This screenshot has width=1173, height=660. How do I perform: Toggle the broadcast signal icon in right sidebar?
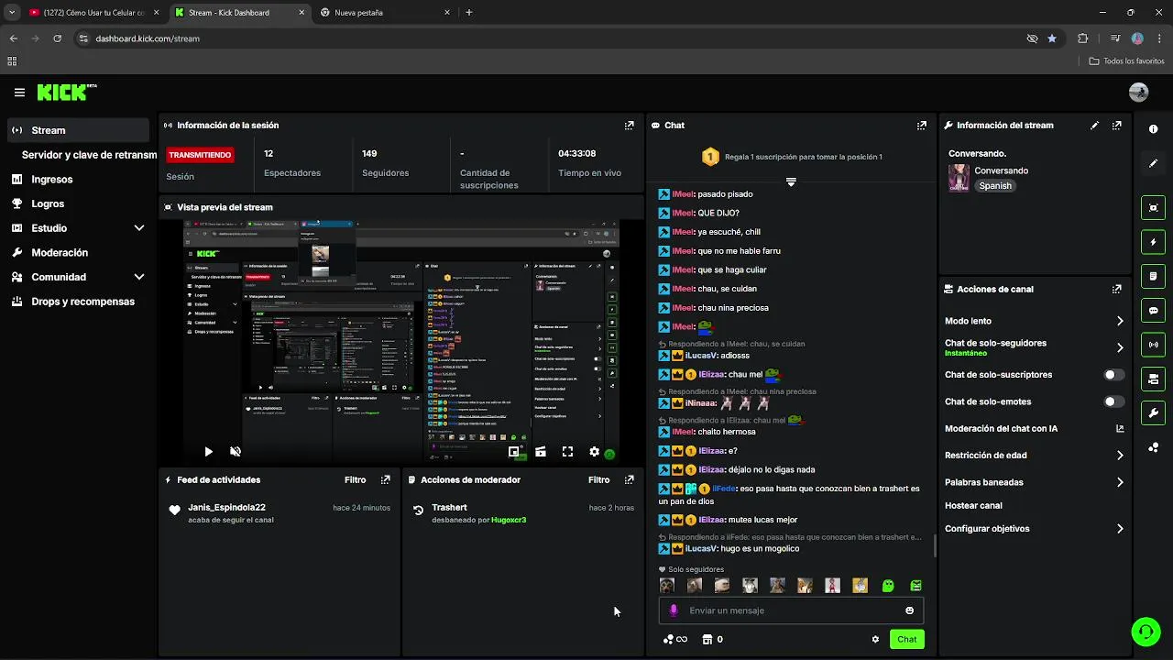click(x=1153, y=345)
